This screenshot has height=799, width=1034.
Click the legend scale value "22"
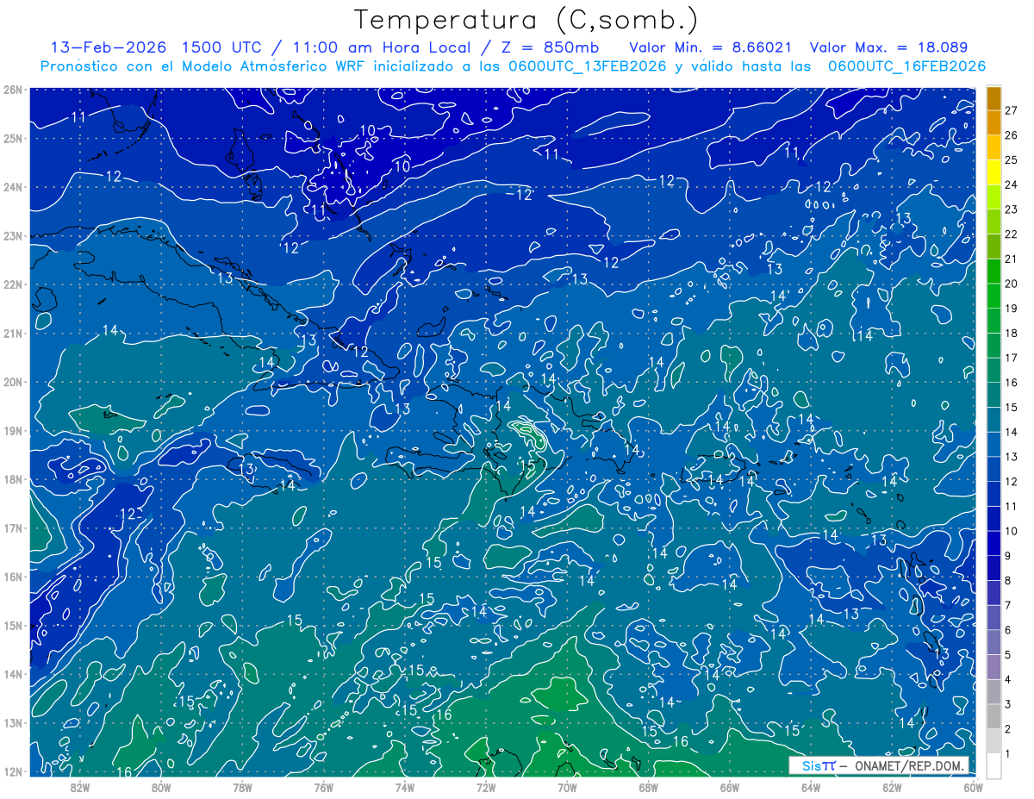click(x=1012, y=234)
